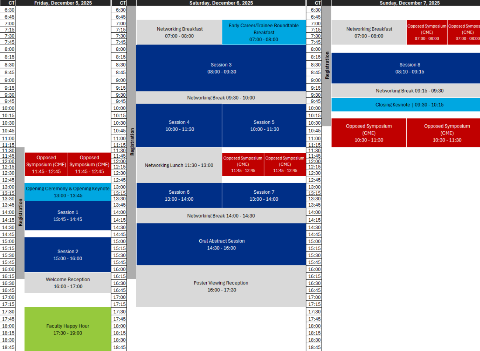Click the Faculty Happy Hour event

click(x=68, y=329)
